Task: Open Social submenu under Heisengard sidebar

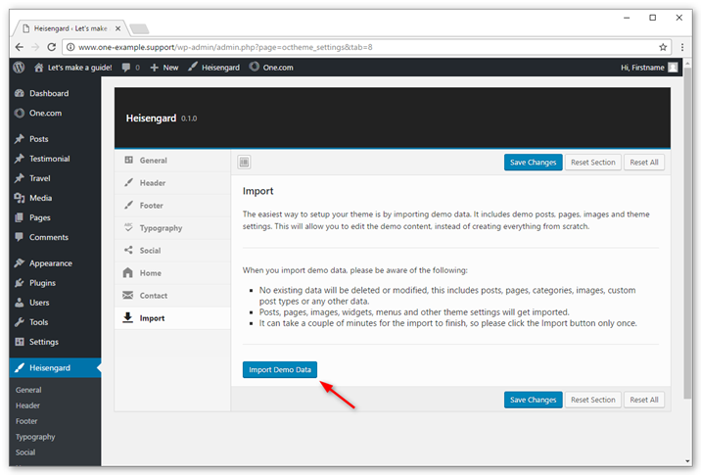Action: (25, 452)
